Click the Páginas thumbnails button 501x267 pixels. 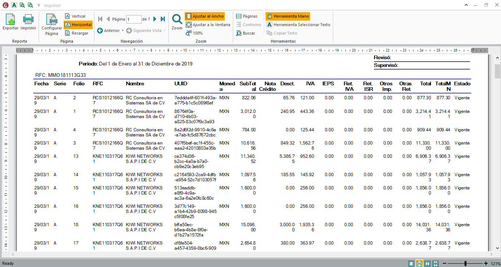point(246,16)
